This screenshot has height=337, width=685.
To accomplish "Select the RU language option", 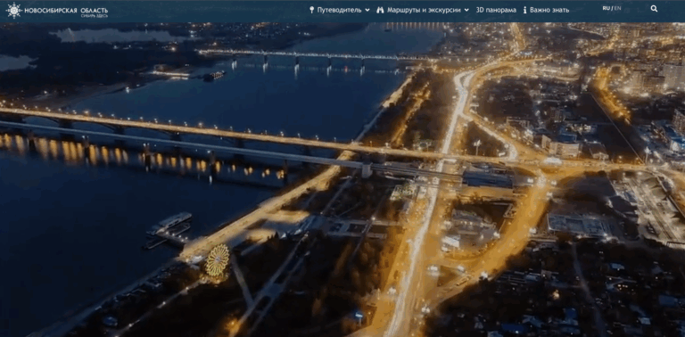I will click(606, 8).
